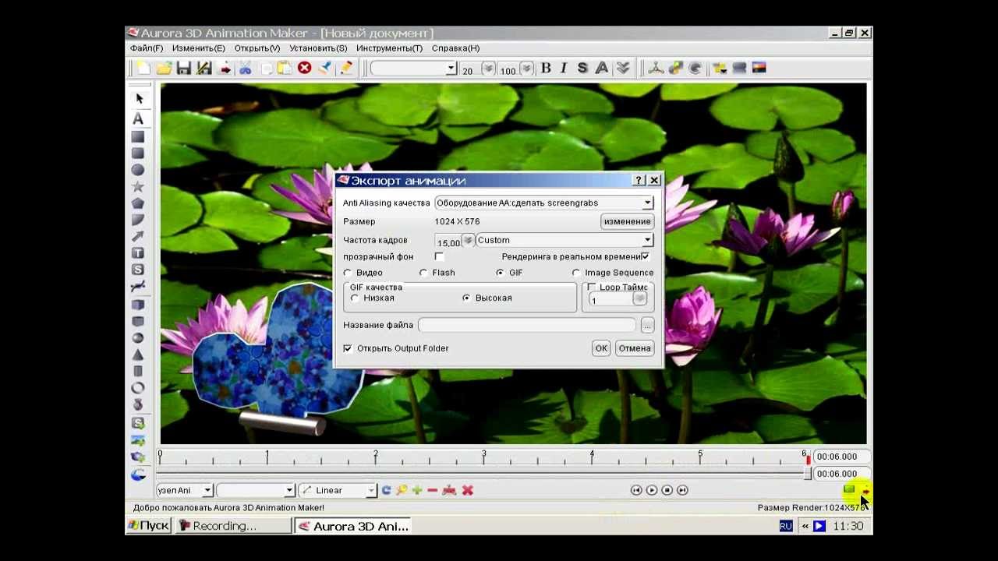Choose Низкая GIF quality
Image resolution: width=998 pixels, height=561 pixels.
(x=355, y=298)
